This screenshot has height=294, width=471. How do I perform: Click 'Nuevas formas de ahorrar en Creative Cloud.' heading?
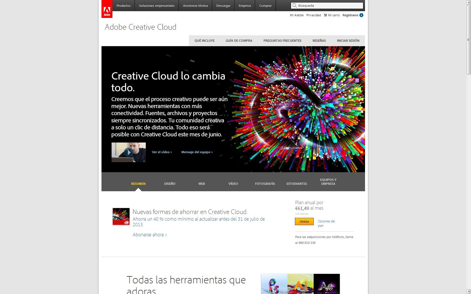190,212
